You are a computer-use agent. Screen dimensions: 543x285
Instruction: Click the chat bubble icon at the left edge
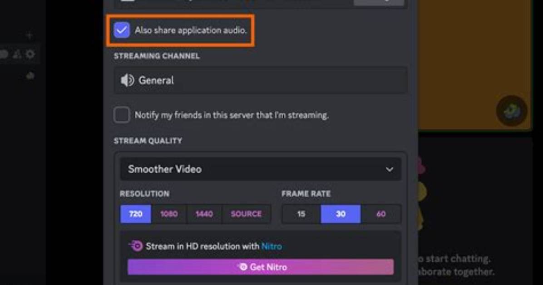click(x=4, y=54)
